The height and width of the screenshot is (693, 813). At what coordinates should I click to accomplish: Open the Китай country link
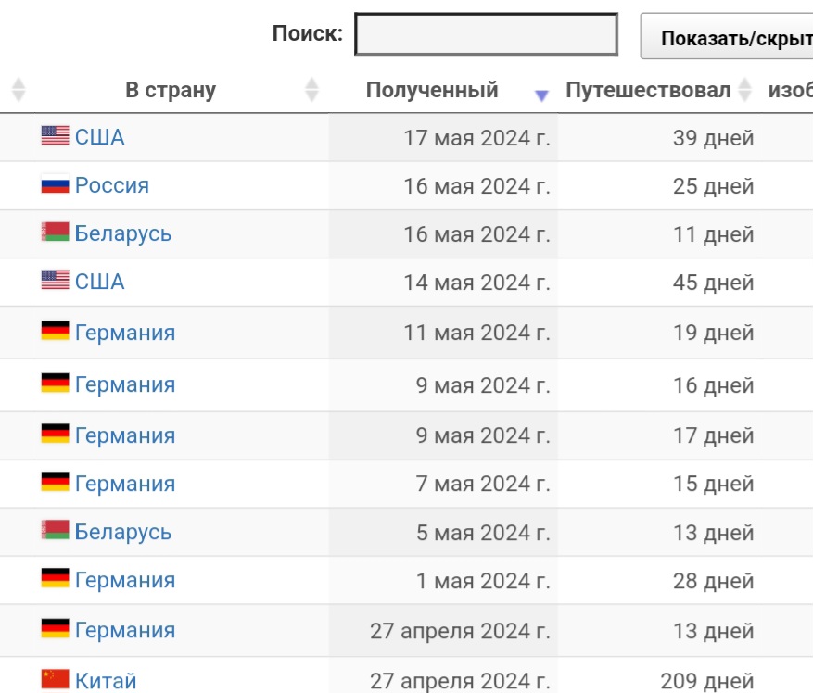(106, 681)
